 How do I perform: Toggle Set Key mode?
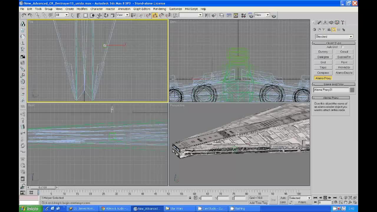point(283,203)
